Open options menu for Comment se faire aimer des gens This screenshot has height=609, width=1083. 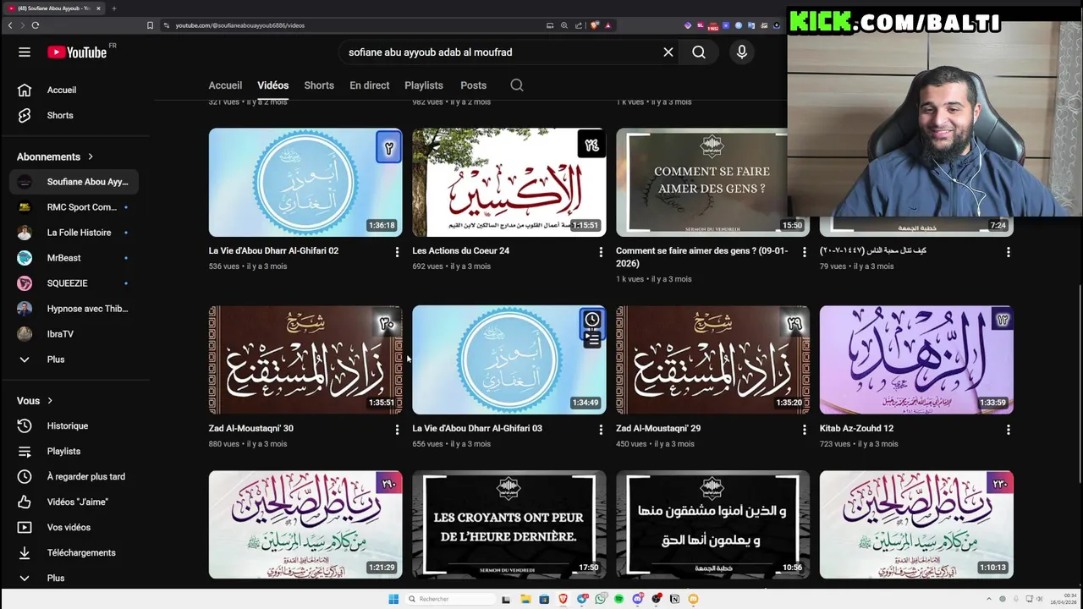pos(805,252)
